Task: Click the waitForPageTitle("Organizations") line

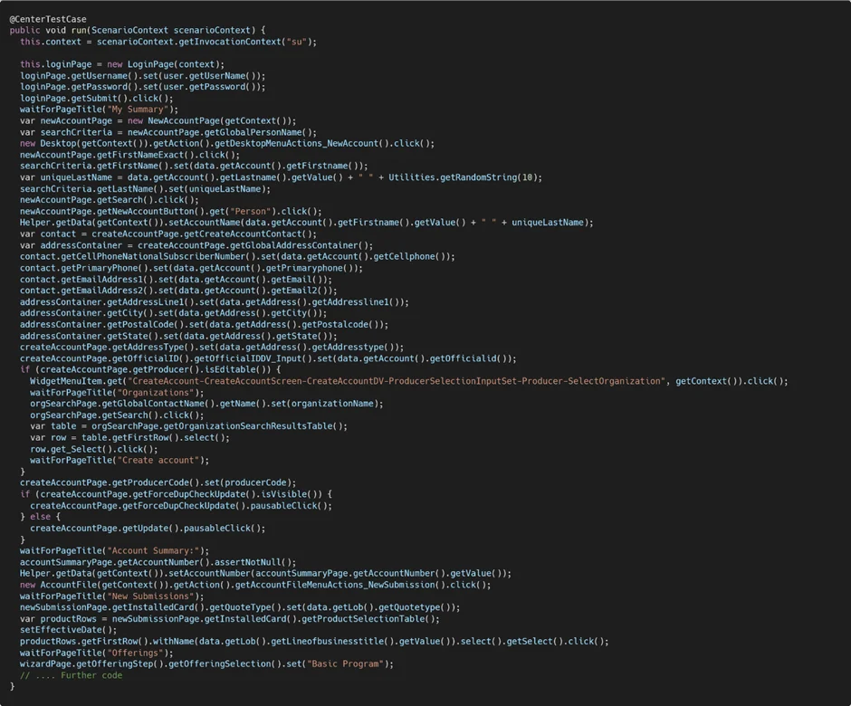Action: pyautogui.click(x=117, y=392)
